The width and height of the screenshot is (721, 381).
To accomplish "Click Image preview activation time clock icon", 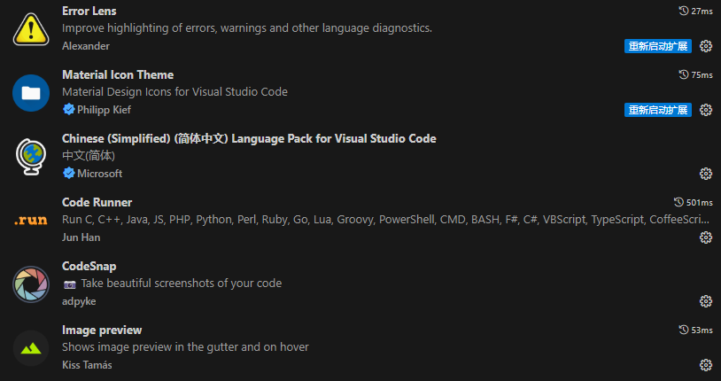I will point(684,330).
